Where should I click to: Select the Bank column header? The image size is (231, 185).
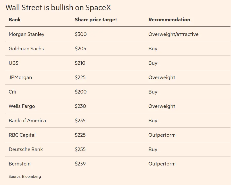coord(15,20)
